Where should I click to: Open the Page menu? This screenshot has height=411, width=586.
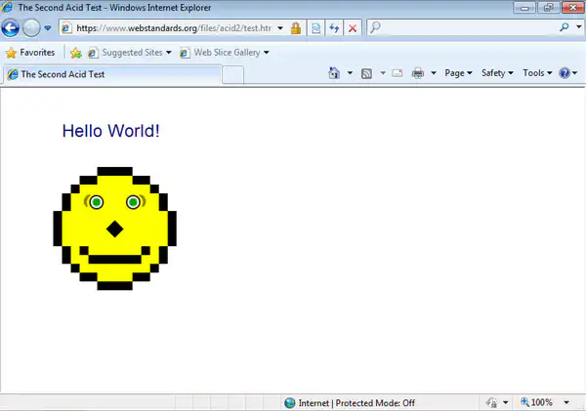(x=458, y=73)
